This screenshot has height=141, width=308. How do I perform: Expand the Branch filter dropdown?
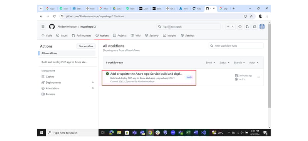point(239,62)
